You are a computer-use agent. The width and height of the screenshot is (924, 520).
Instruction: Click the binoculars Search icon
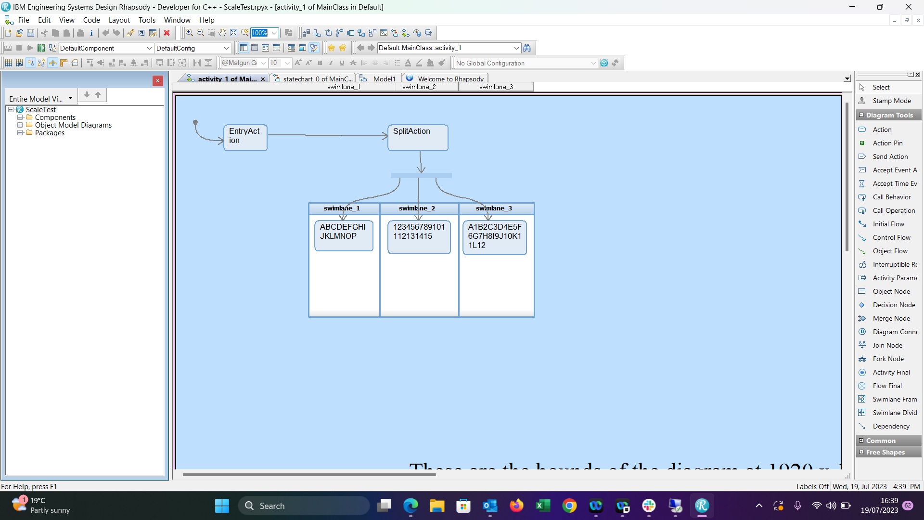pos(527,48)
